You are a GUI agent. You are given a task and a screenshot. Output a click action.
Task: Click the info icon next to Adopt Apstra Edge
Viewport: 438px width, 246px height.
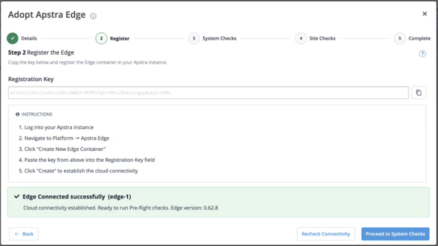(x=93, y=16)
